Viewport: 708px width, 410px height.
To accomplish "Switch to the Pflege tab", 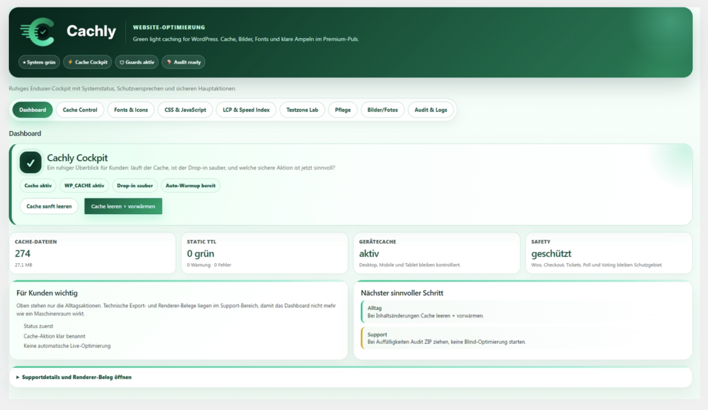I will pyautogui.click(x=343, y=110).
